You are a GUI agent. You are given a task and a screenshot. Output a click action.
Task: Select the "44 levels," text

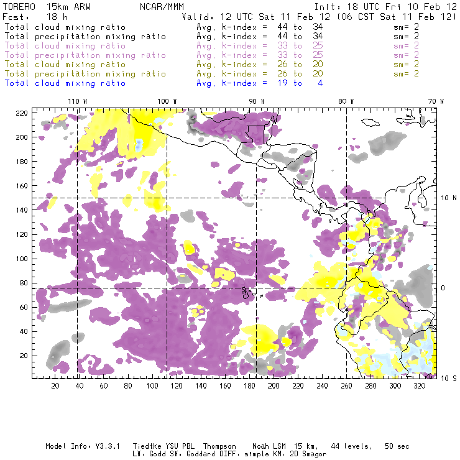(x=351, y=446)
